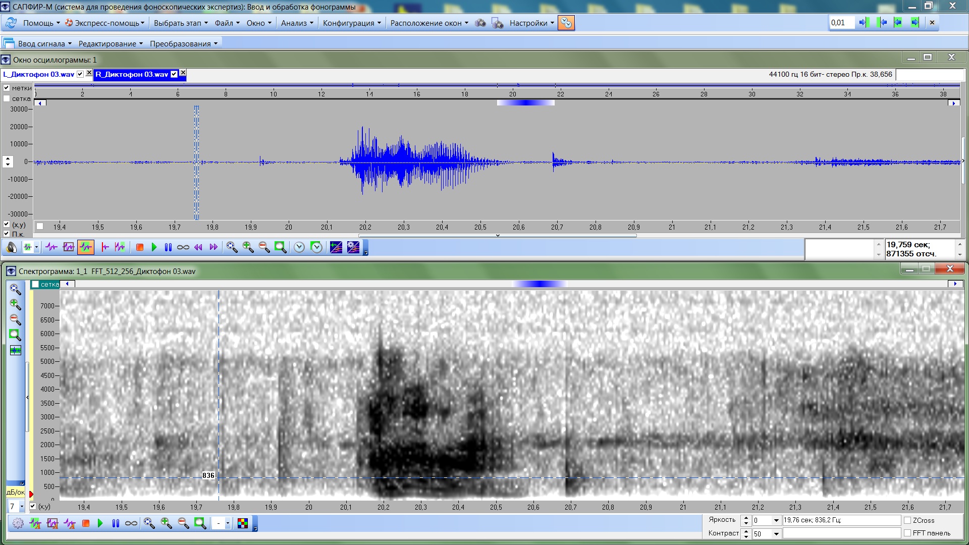Toggle П.к. checkbox in oscillogram window
This screenshot has width=969, height=545.
tap(7, 234)
